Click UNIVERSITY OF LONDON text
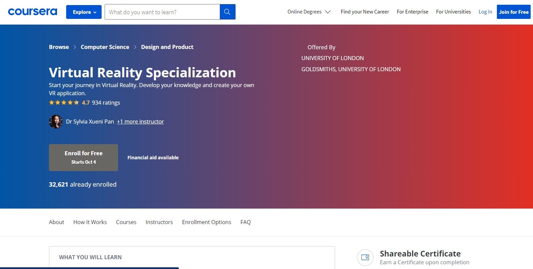 point(332,58)
